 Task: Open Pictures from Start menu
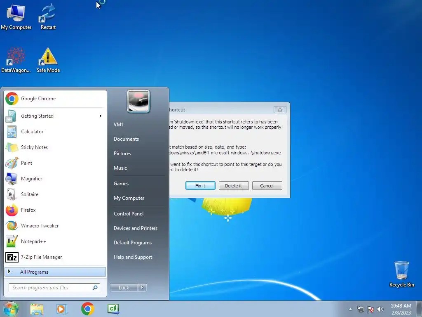tap(122, 154)
